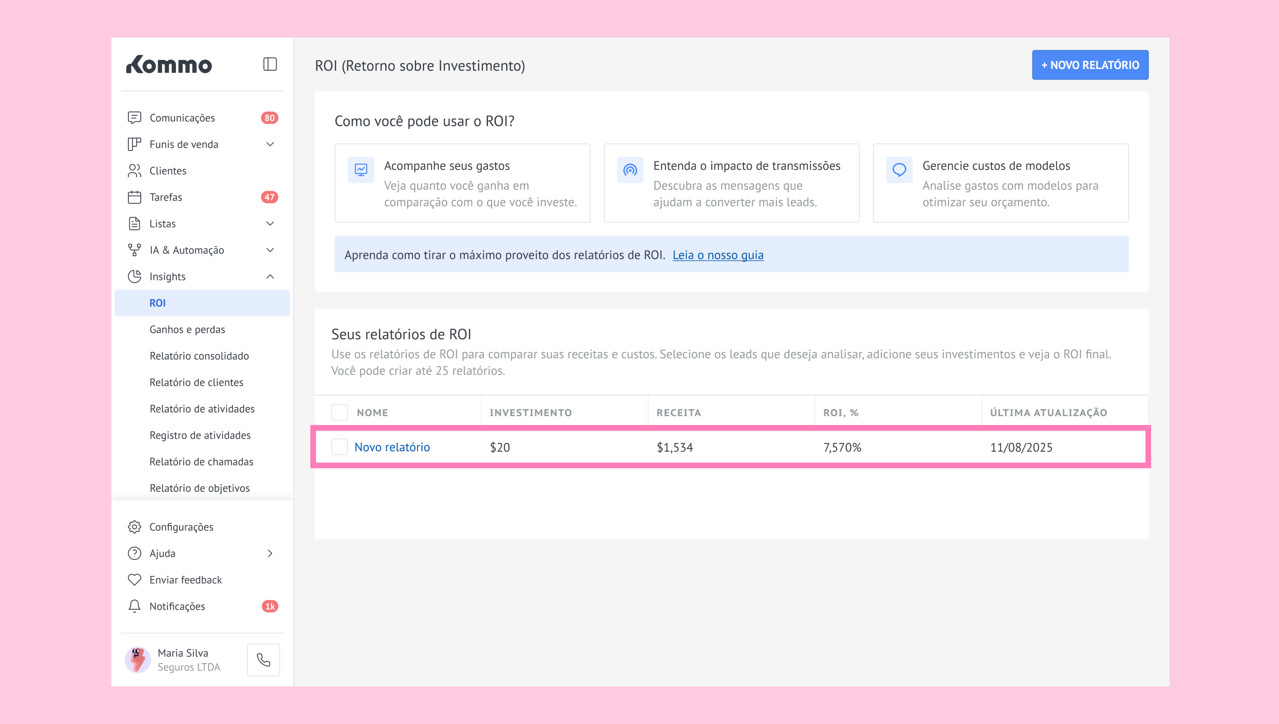
Task: Collapse the Insights section chevron
Action: coord(270,276)
